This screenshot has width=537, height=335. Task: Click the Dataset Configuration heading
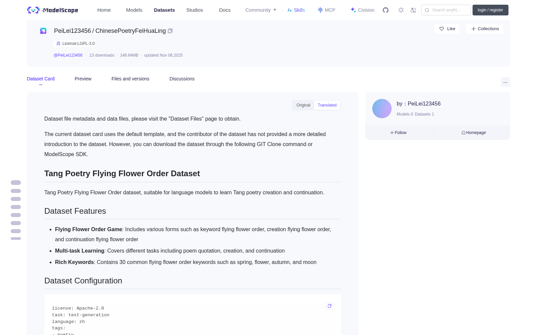pyautogui.click(x=83, y=281)
